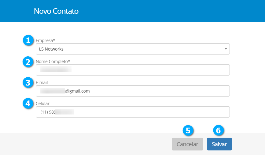Select the number 3 marker badge

pos(28,83)
